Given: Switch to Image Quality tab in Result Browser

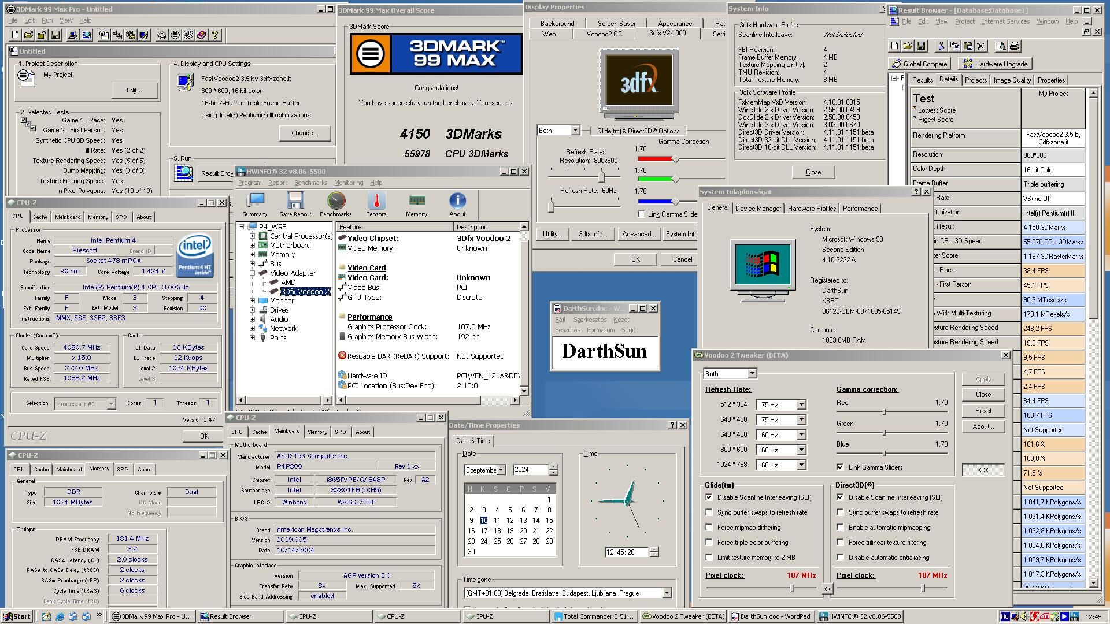Looking at the screenshot, I should (1012, 80).
